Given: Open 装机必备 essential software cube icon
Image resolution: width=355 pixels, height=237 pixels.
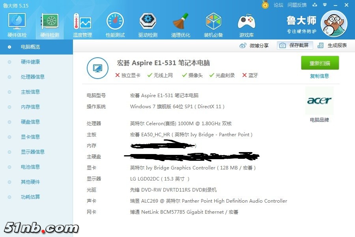Looking at the screenshot, I should point(213,24).
